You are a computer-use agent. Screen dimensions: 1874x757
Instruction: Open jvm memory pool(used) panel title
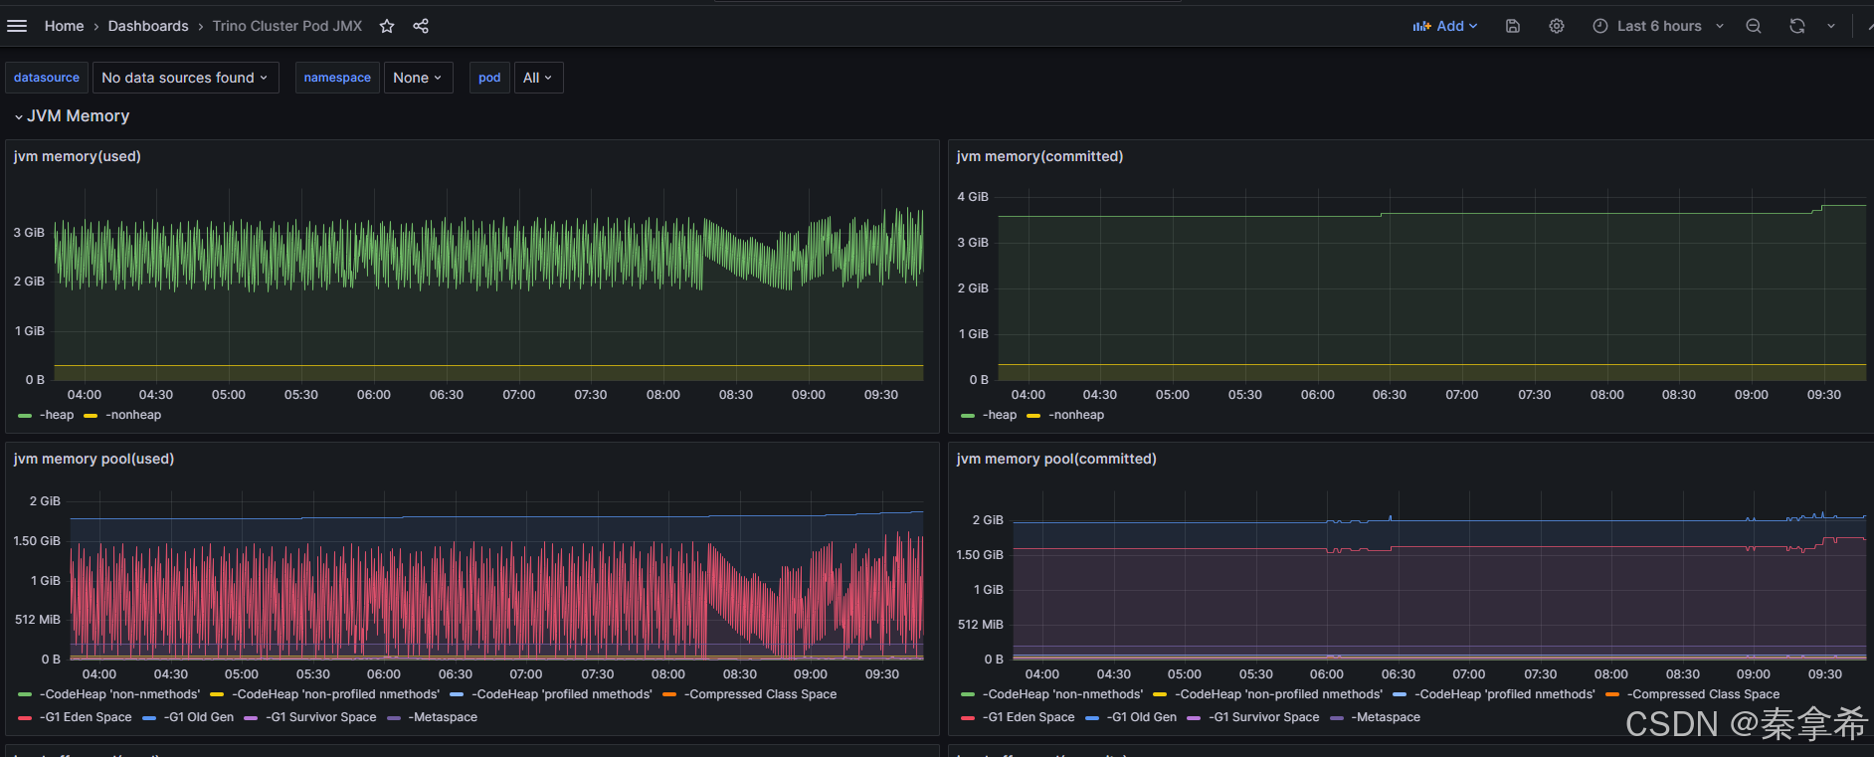(94, 459)
